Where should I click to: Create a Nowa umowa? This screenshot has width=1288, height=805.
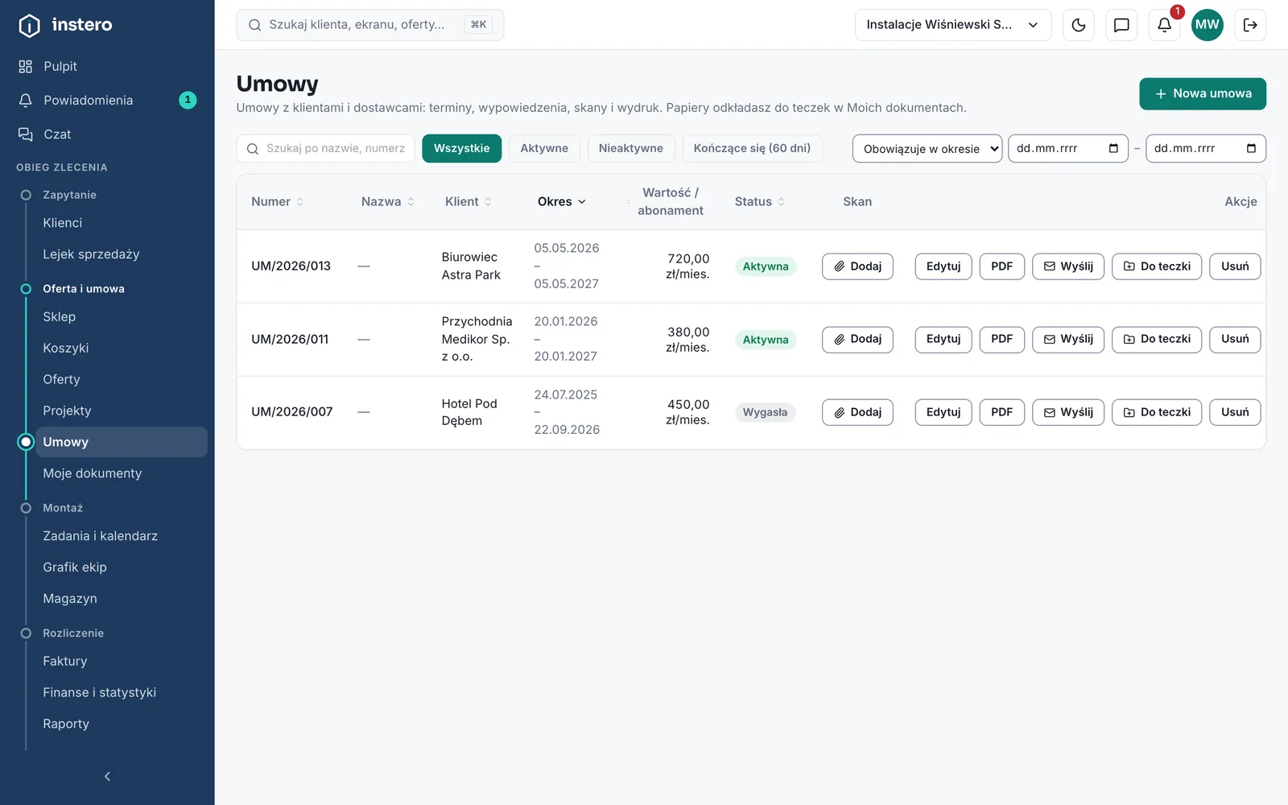(1203, 93)
